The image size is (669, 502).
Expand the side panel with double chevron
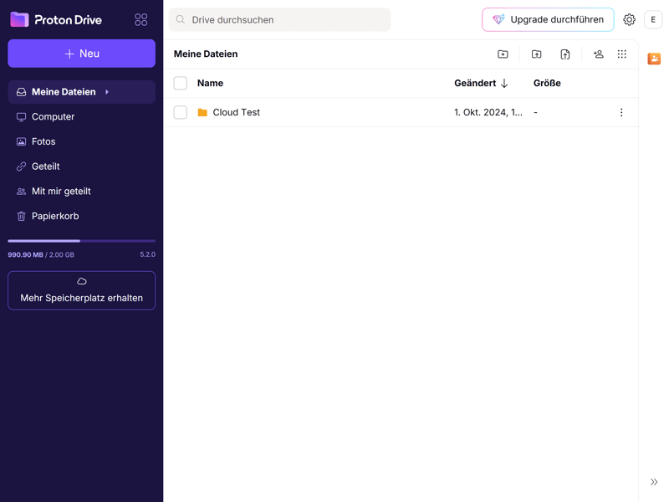(x=654, y=482)
